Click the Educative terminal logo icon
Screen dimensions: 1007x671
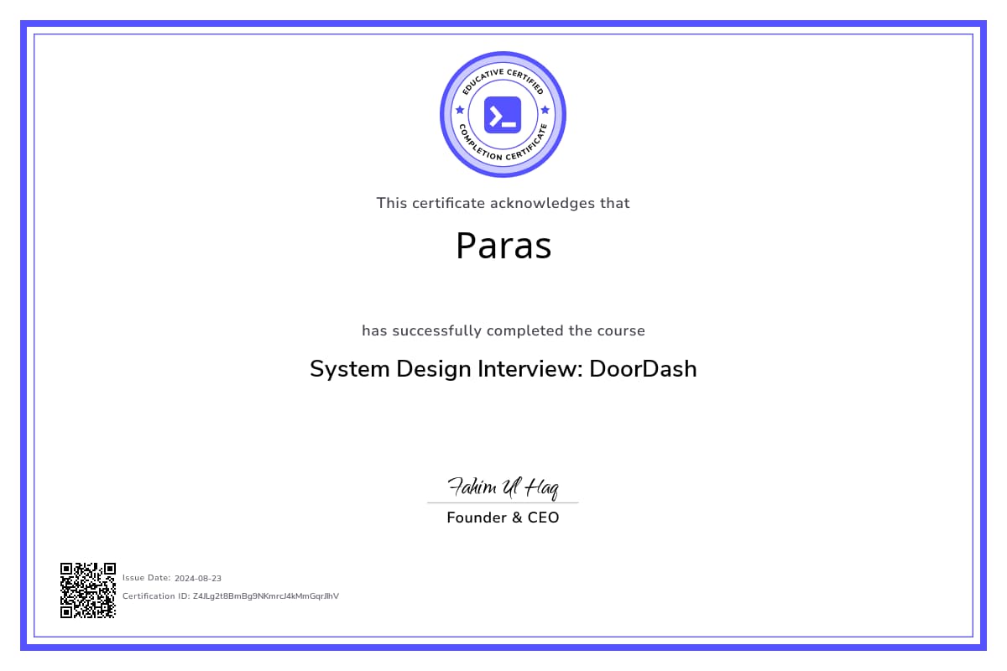(503, 115)
